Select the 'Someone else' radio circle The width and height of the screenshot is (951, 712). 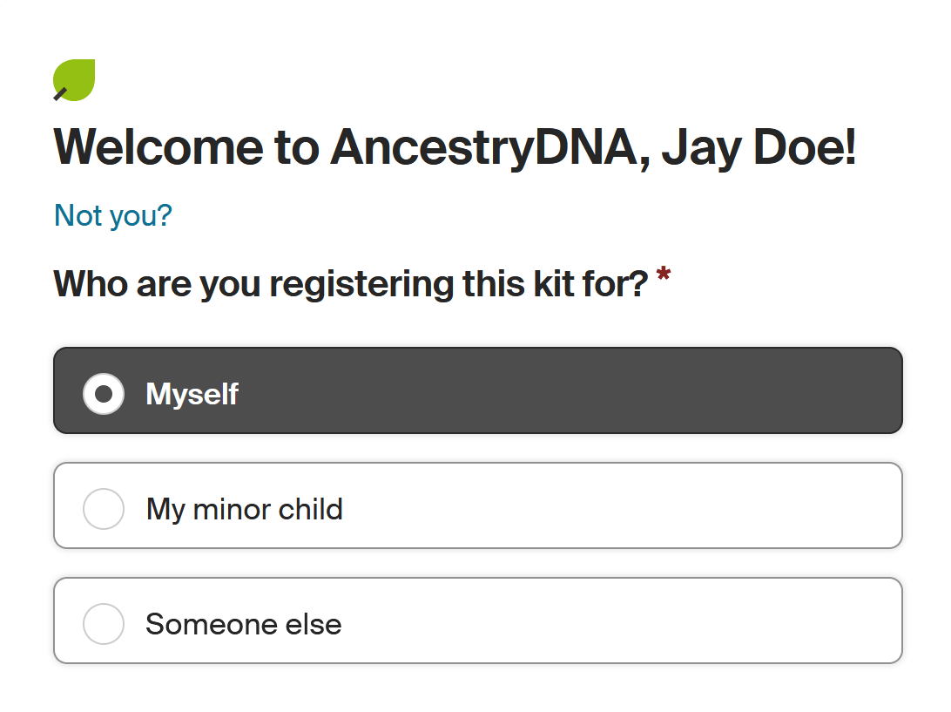coord(104,623)
